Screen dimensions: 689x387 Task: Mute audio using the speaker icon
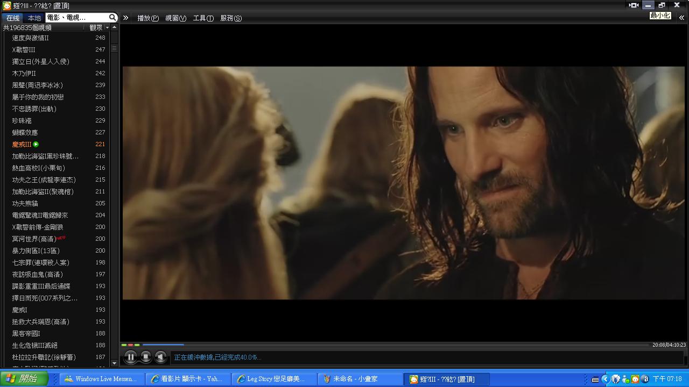[161, 357]
